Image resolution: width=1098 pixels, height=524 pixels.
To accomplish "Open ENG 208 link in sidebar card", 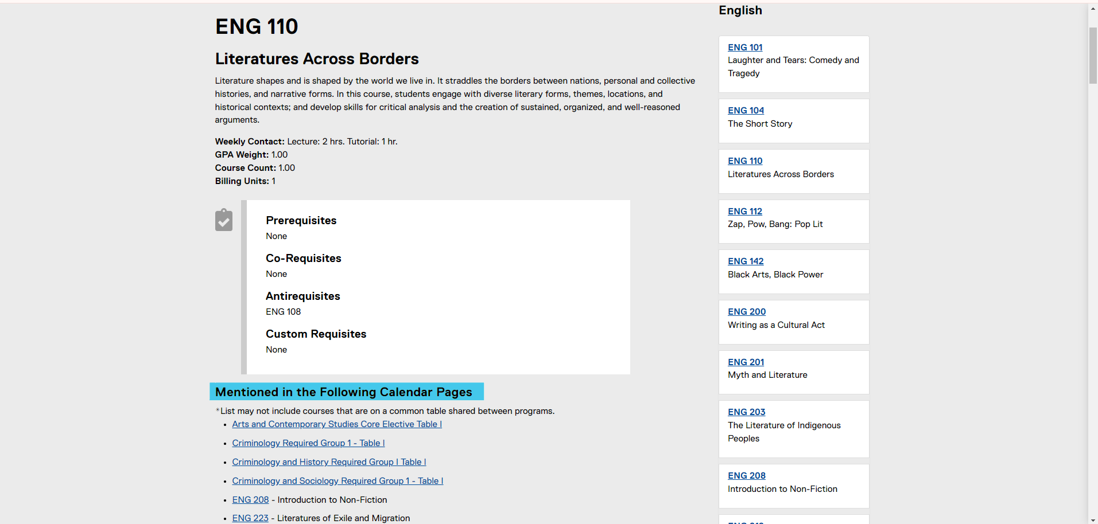I will coord(746,476).
